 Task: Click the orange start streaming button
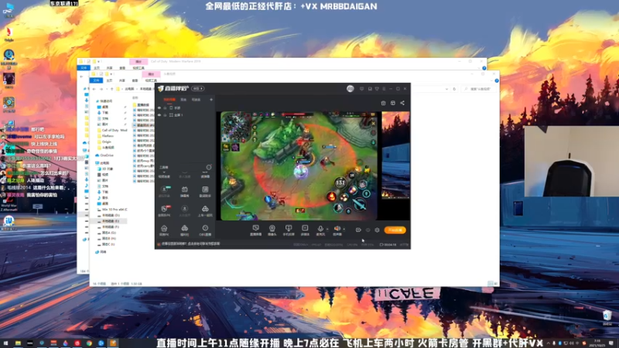pyautogui.click(x=395, y=230)
